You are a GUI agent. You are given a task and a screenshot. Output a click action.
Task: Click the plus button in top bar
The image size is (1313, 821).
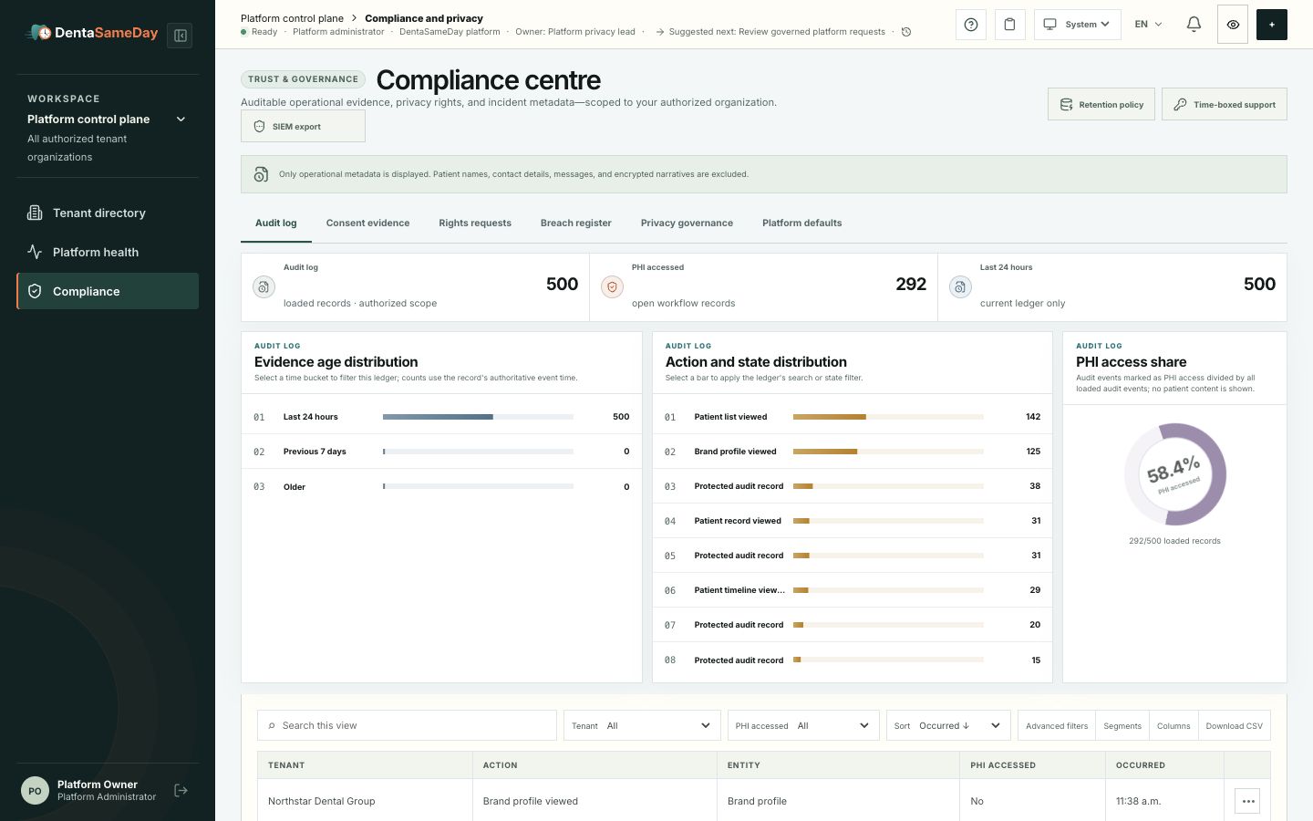(1272, 25)
